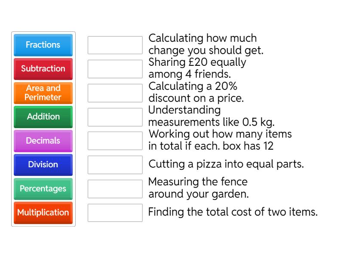Pick the teal Percentages tile

[43, 189]
